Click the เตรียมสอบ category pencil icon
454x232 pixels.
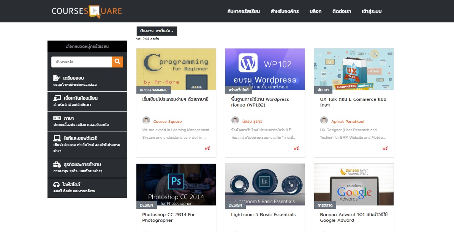click(x=57, y=78)
